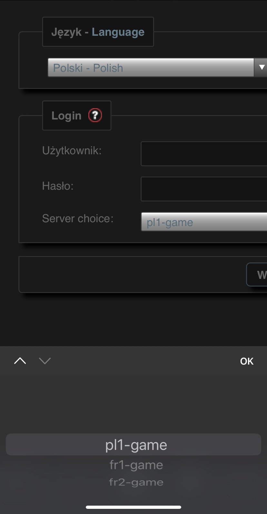The height and width of the screenshot is (514, 267).
Task: Click the language dropdown arrow
Action: (x=262, y=67)
